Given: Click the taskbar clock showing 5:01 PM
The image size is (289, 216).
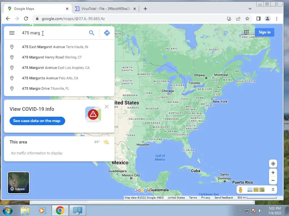Looking at the screenshot, I should click(275, 211).
